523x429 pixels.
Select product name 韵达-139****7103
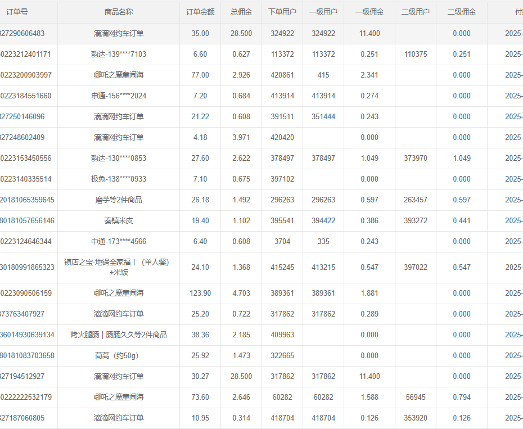pos(119,54)
